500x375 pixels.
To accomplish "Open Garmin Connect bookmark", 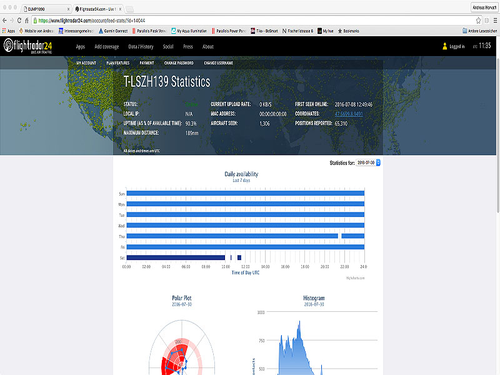I will pos(113,31).
